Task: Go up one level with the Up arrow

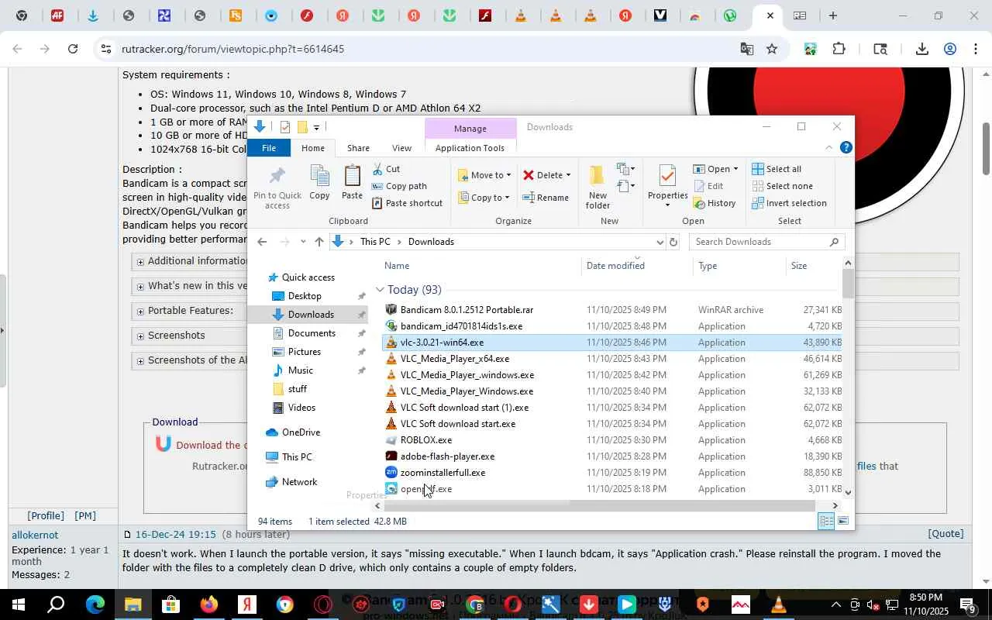Action: pyautogui.click(x=319, y=242)
